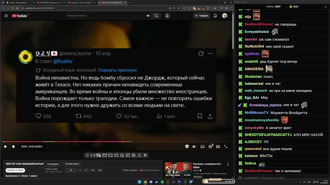
Task: Open the Chrome extensions puzzle icon
Action: 208,8
